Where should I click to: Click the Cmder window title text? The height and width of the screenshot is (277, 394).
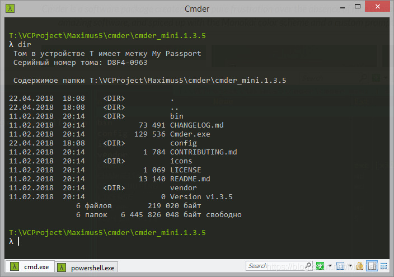pos(197,9)
